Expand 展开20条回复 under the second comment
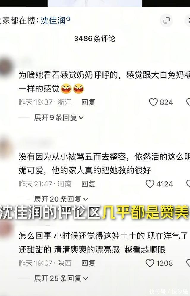The width and height of the screenshot is (190, 296). (x=61, y=199)
